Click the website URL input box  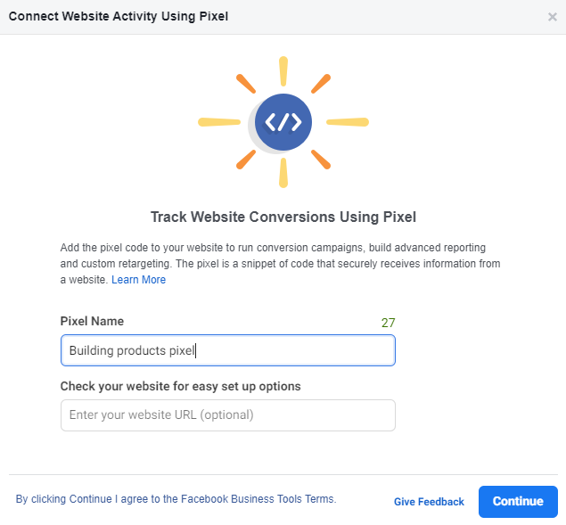tap(227, 415)
